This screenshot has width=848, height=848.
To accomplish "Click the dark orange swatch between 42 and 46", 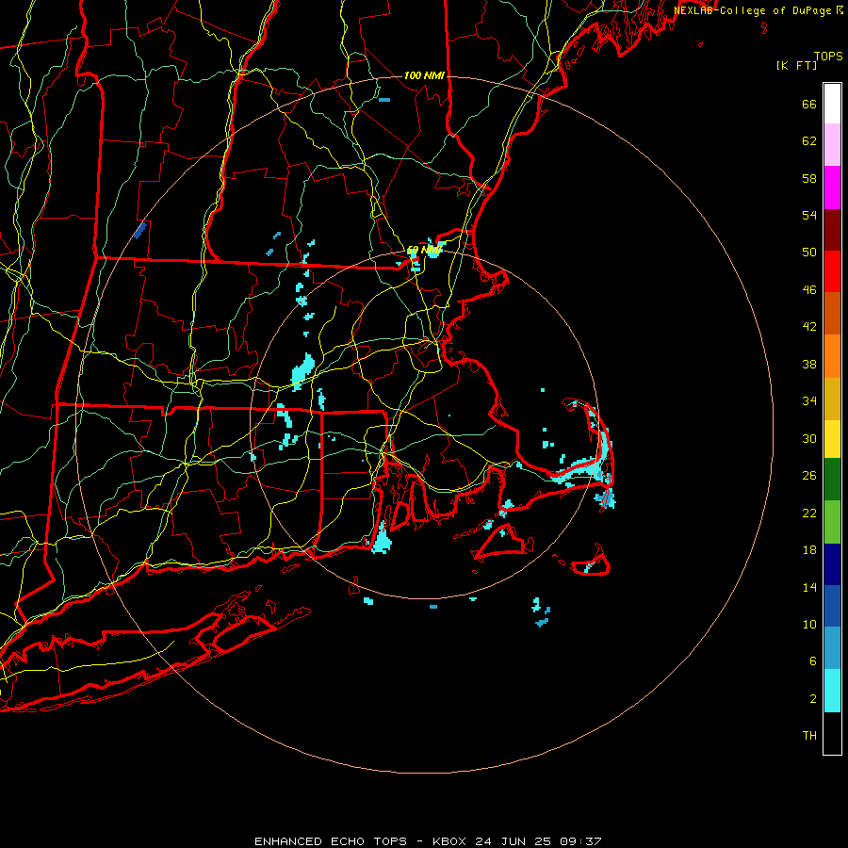I will pos(832,313).
